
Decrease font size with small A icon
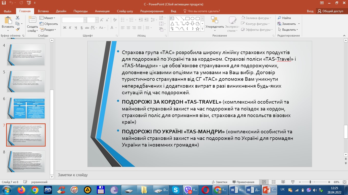click(107, 20)
